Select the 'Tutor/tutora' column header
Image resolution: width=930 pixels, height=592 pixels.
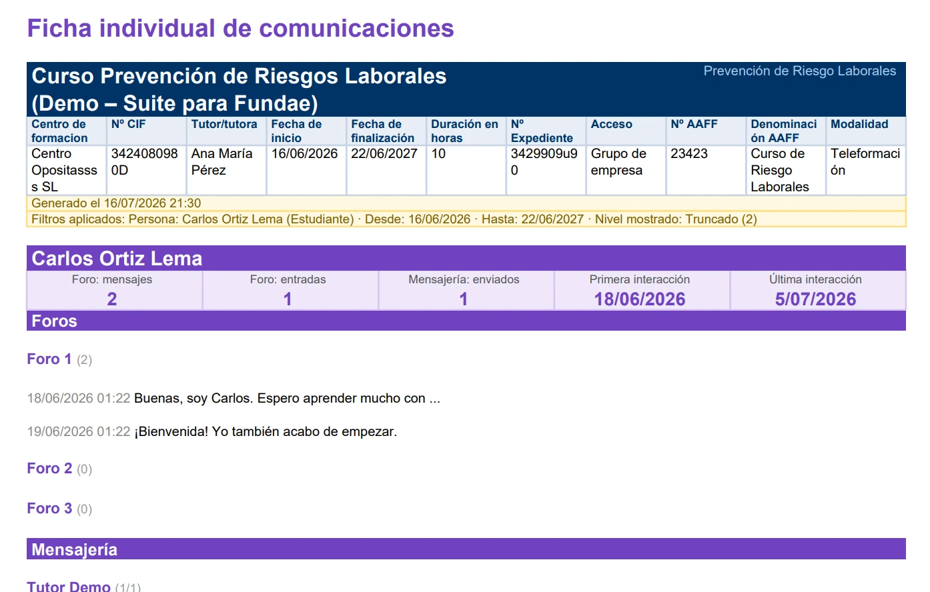pos(227,131)
